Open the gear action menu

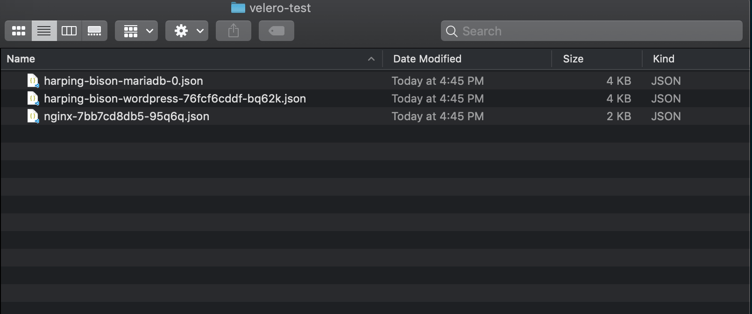click(187, 31)
